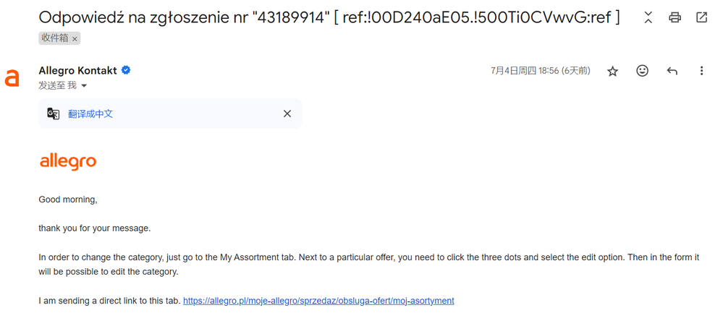Image resolution: width=723 pixels, height=326 pixels.
Task: Open the allegro.pl moj-asortyment link
Action: click(x=318, y=301)
